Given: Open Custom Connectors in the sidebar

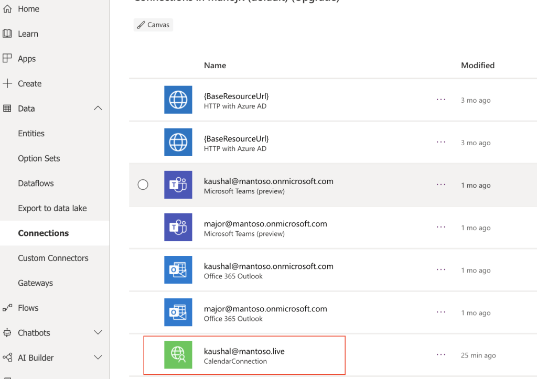Looking at the screenshot, I should click(53, 258).
